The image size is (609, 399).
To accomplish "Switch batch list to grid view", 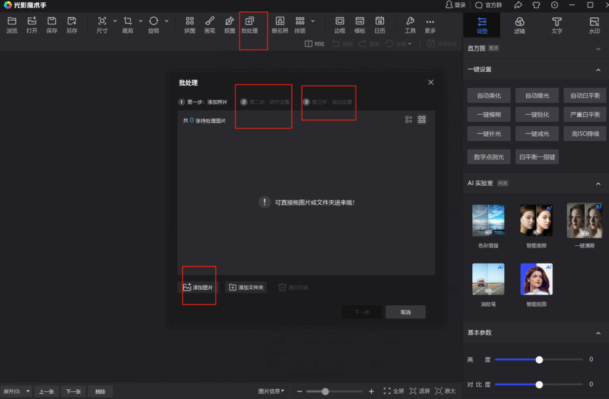I will 422,119.
